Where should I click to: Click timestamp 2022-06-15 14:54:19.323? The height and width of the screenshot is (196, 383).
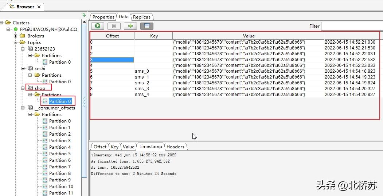tap(350, 77)
